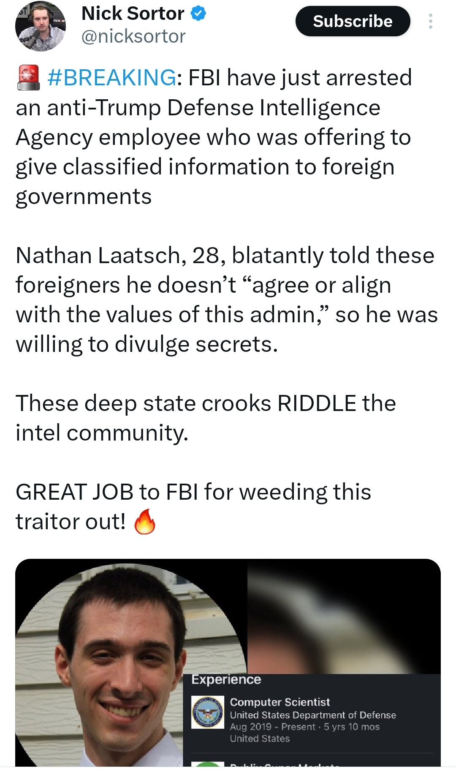Open Nick Sortor's profile avatar

click(40, 26)
